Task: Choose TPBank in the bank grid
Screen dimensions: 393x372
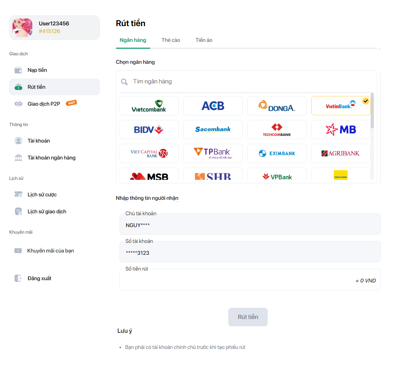Action: point(213,153)
